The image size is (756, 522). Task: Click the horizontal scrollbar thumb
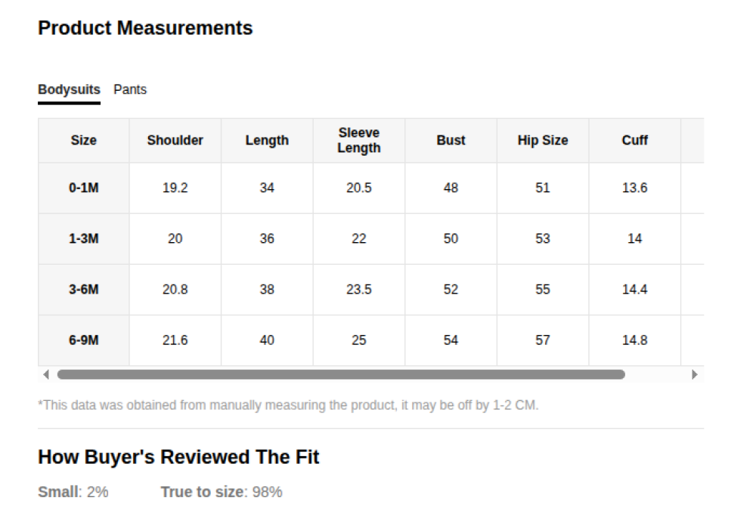click(x=340, y=374)
